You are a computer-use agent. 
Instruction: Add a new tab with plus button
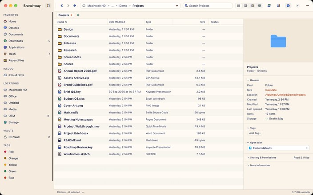click(78, 15)
